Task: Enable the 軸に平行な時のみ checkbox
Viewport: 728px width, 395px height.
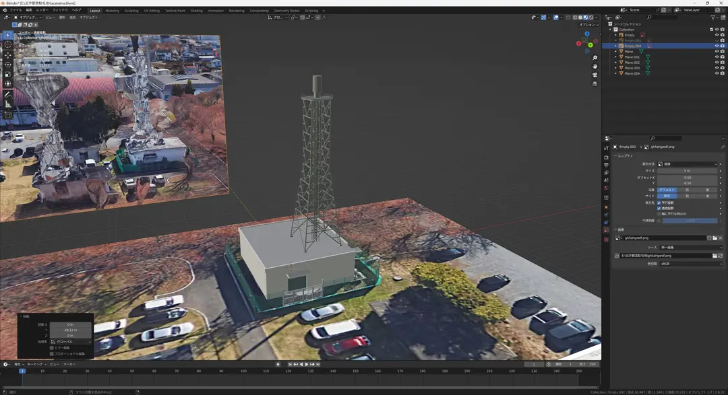Action: (x=659, y=214)
